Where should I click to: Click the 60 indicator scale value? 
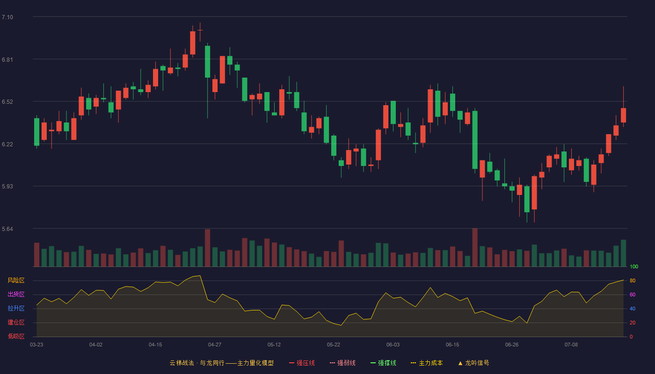(x=633, y=295)
